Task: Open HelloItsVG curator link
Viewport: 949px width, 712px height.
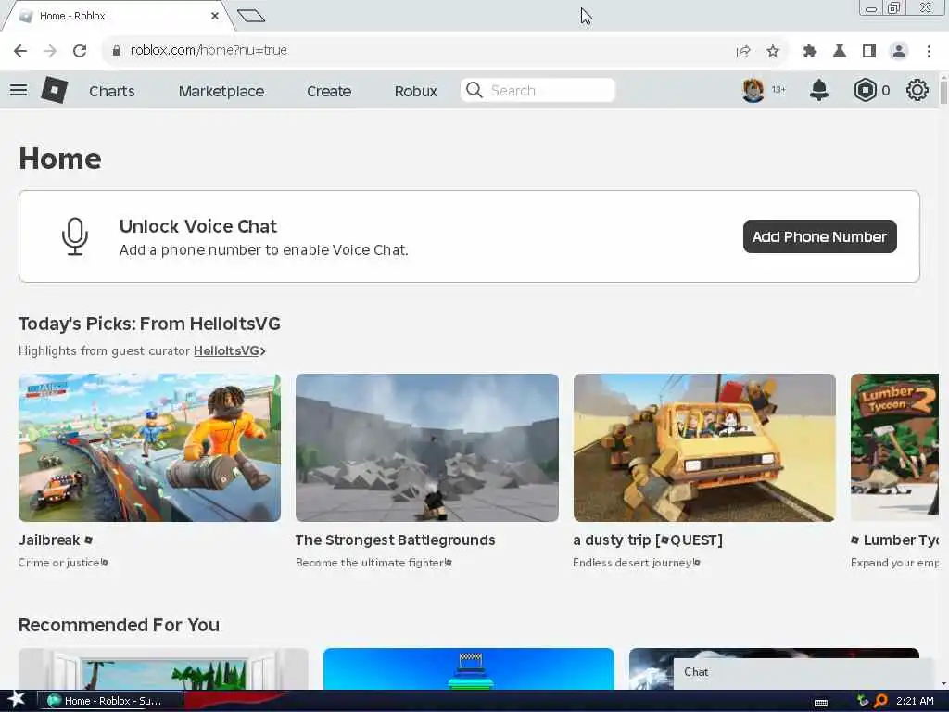Action: pyautogui.click(x=230, y=350)
